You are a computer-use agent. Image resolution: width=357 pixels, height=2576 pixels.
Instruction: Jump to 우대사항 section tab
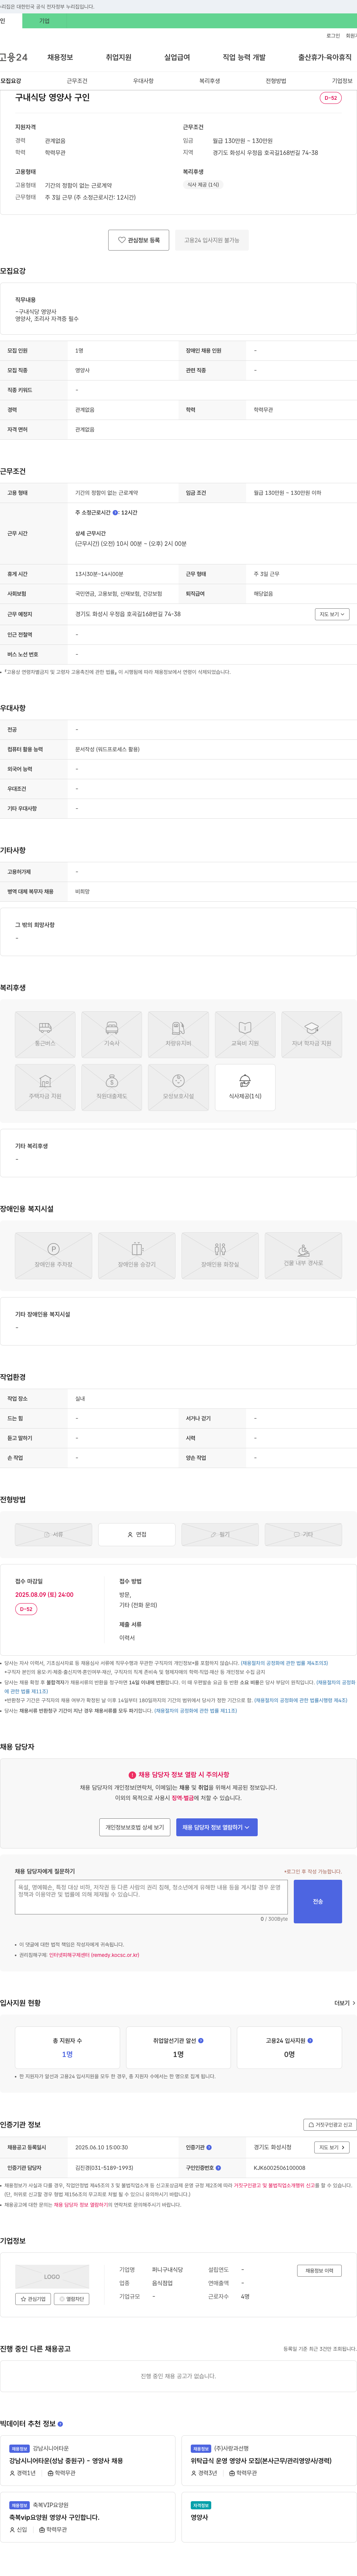[x=143, y=81]
